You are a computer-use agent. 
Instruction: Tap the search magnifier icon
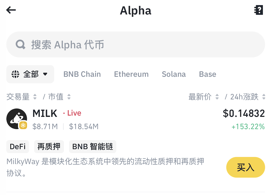pyautogui.click(x=20, y=45)
